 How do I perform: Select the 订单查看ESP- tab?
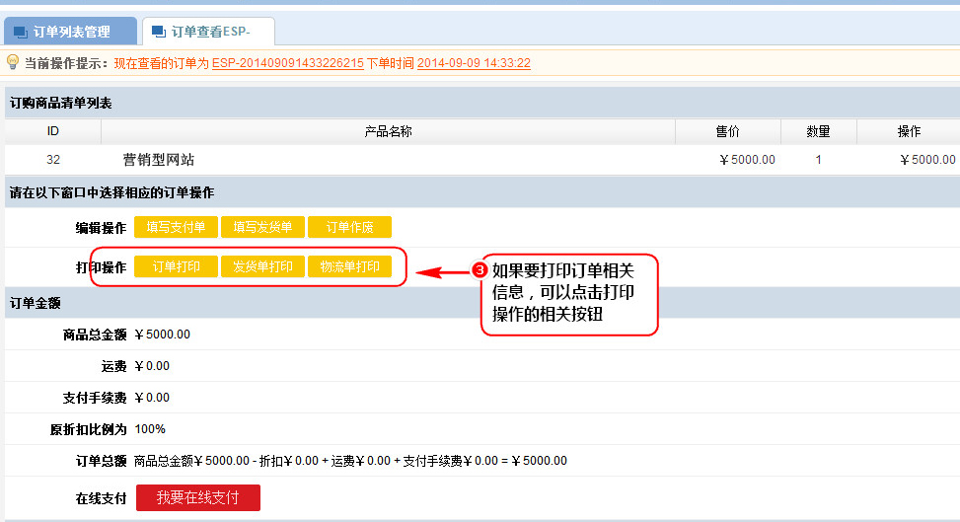click(210, 33)
